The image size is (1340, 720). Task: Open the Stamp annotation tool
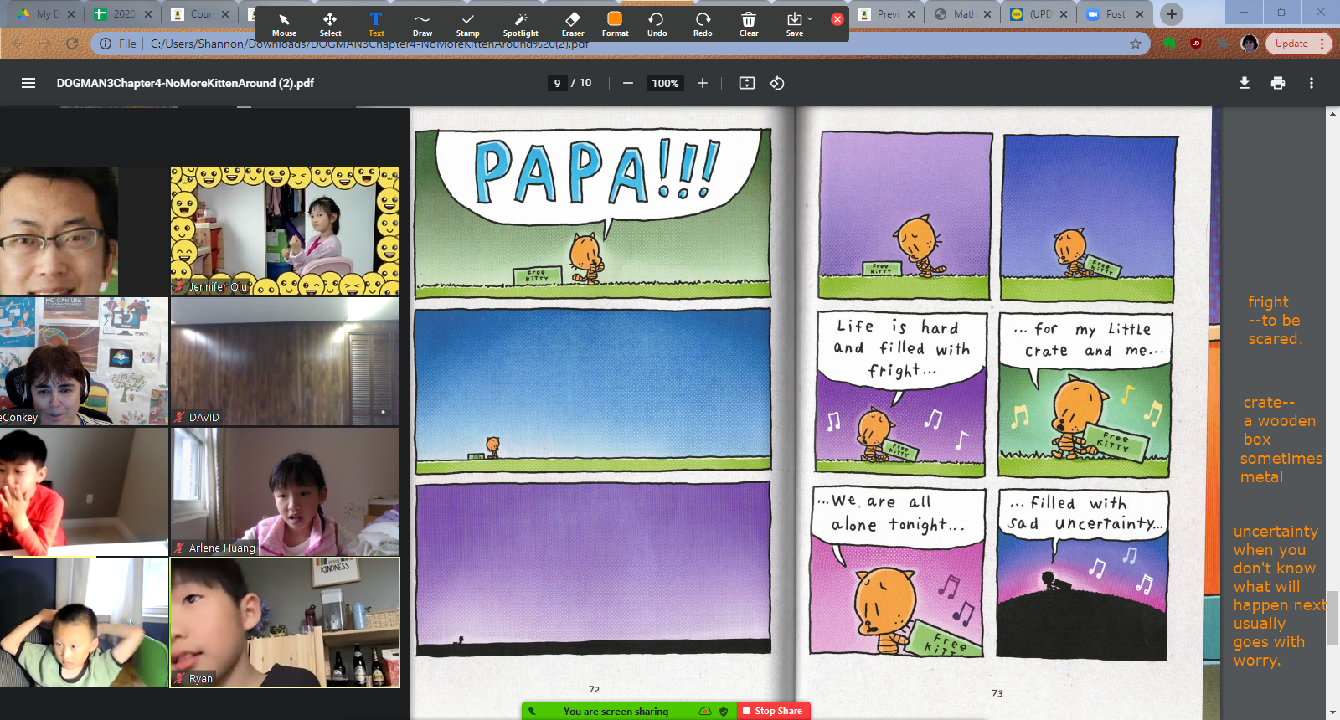[x=467, y=24]
